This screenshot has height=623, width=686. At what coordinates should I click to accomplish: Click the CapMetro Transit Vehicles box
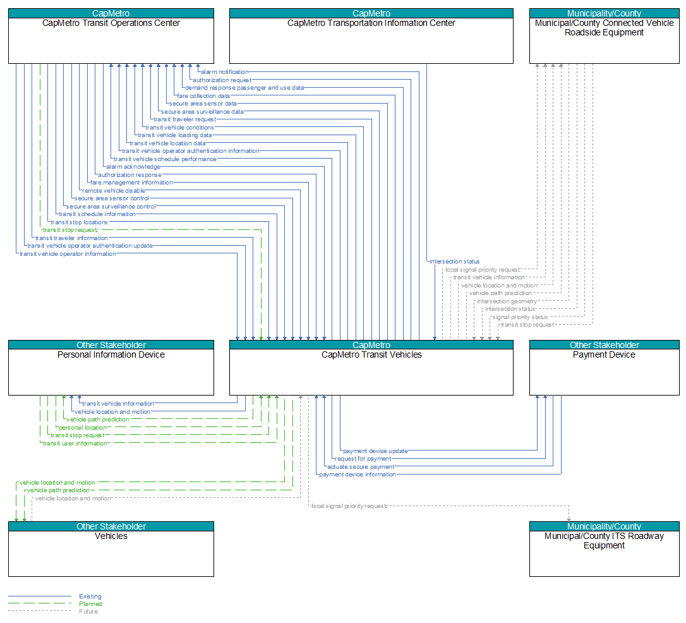click(x=371, y=368)
